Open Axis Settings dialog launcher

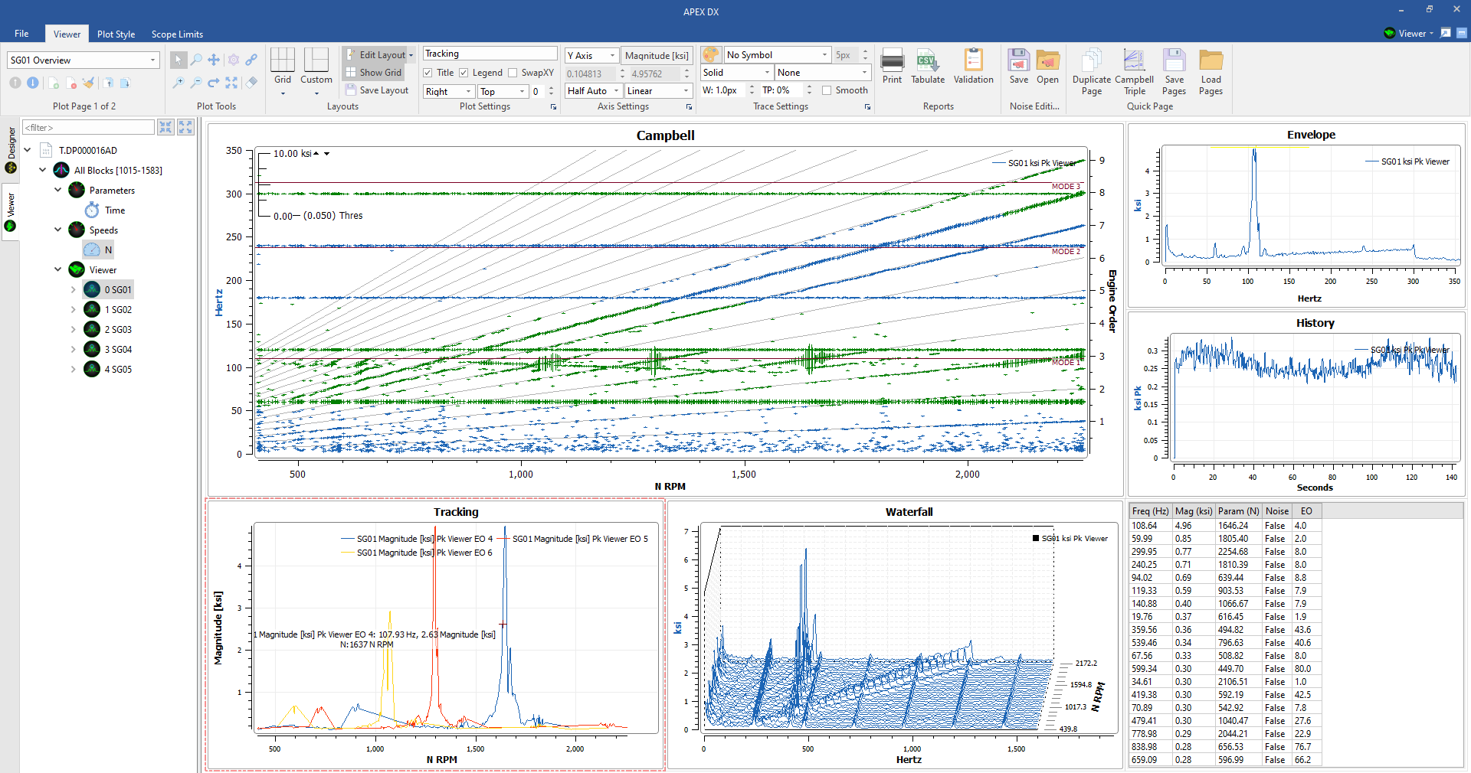[688, 107]
